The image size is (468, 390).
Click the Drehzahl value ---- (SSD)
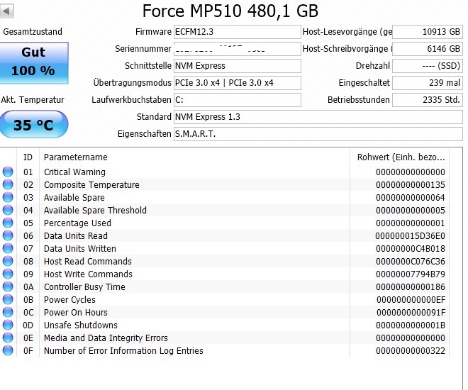pyautogui.click(x=428, y=66)
